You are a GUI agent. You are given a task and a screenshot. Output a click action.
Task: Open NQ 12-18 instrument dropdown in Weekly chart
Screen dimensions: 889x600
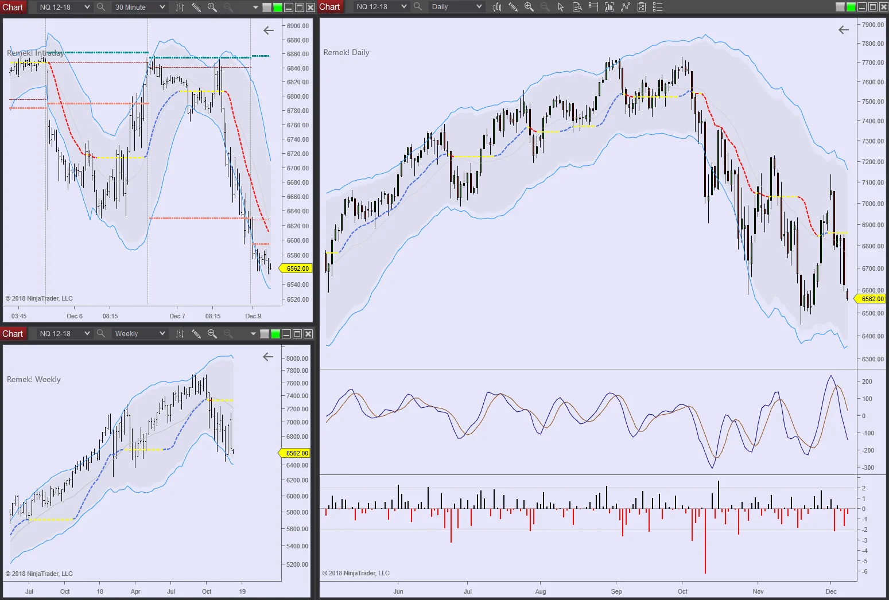64,334
